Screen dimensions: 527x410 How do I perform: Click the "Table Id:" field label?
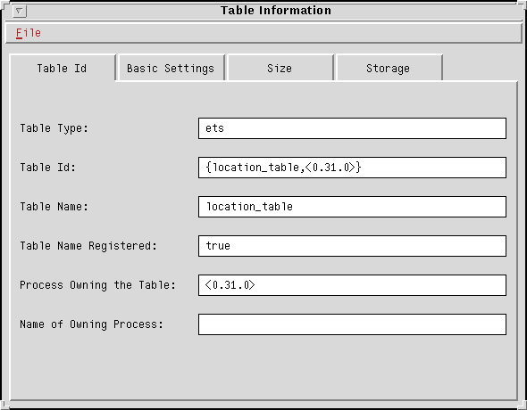(47, 168)
